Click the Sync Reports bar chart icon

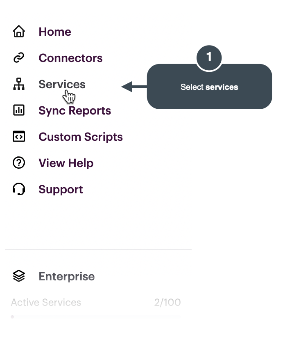[x=19, y=110]
